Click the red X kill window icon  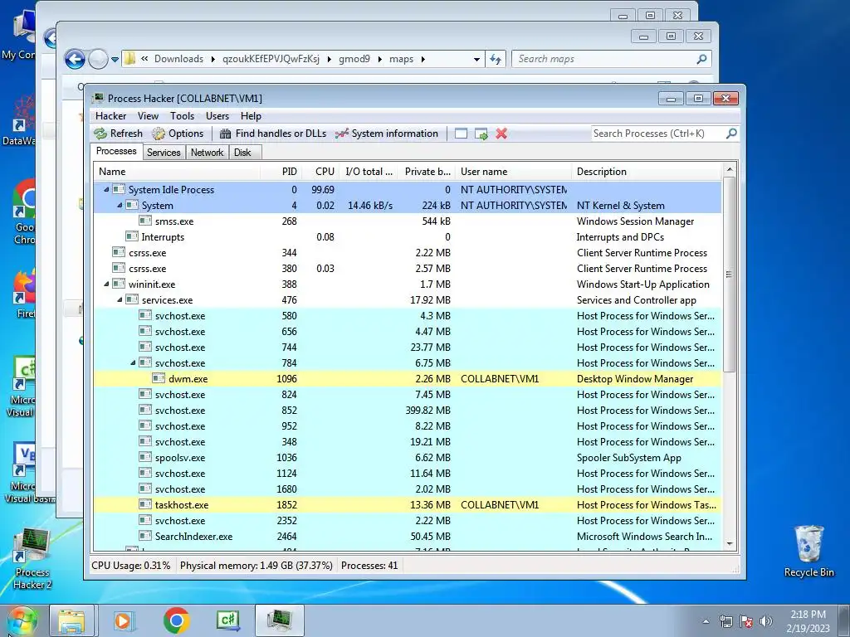coord(501,134)
